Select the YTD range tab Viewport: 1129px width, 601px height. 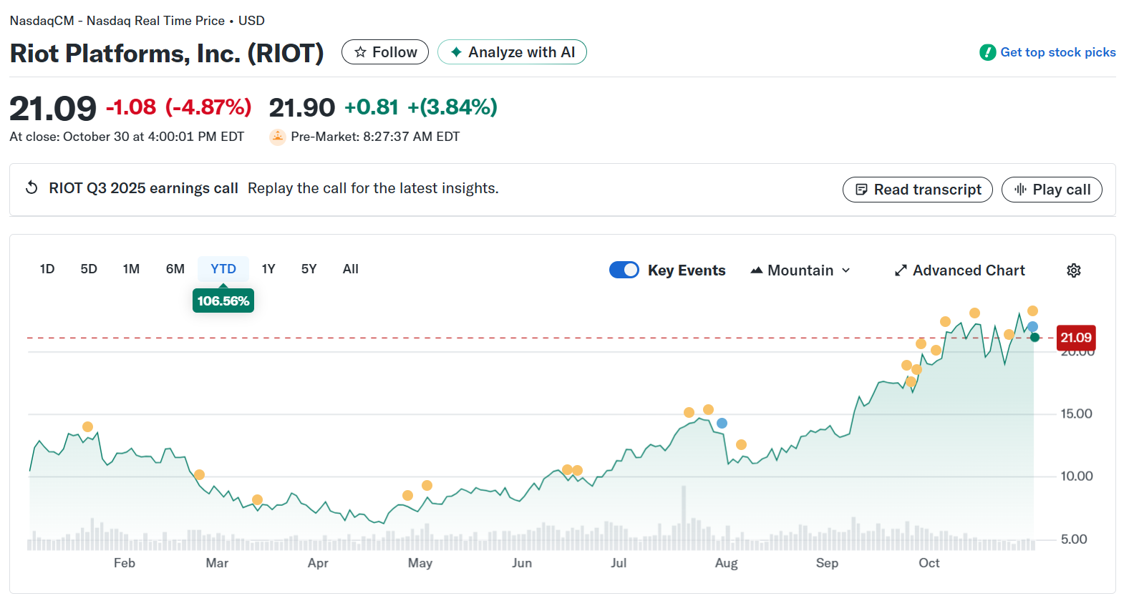(x=223, y=269)
